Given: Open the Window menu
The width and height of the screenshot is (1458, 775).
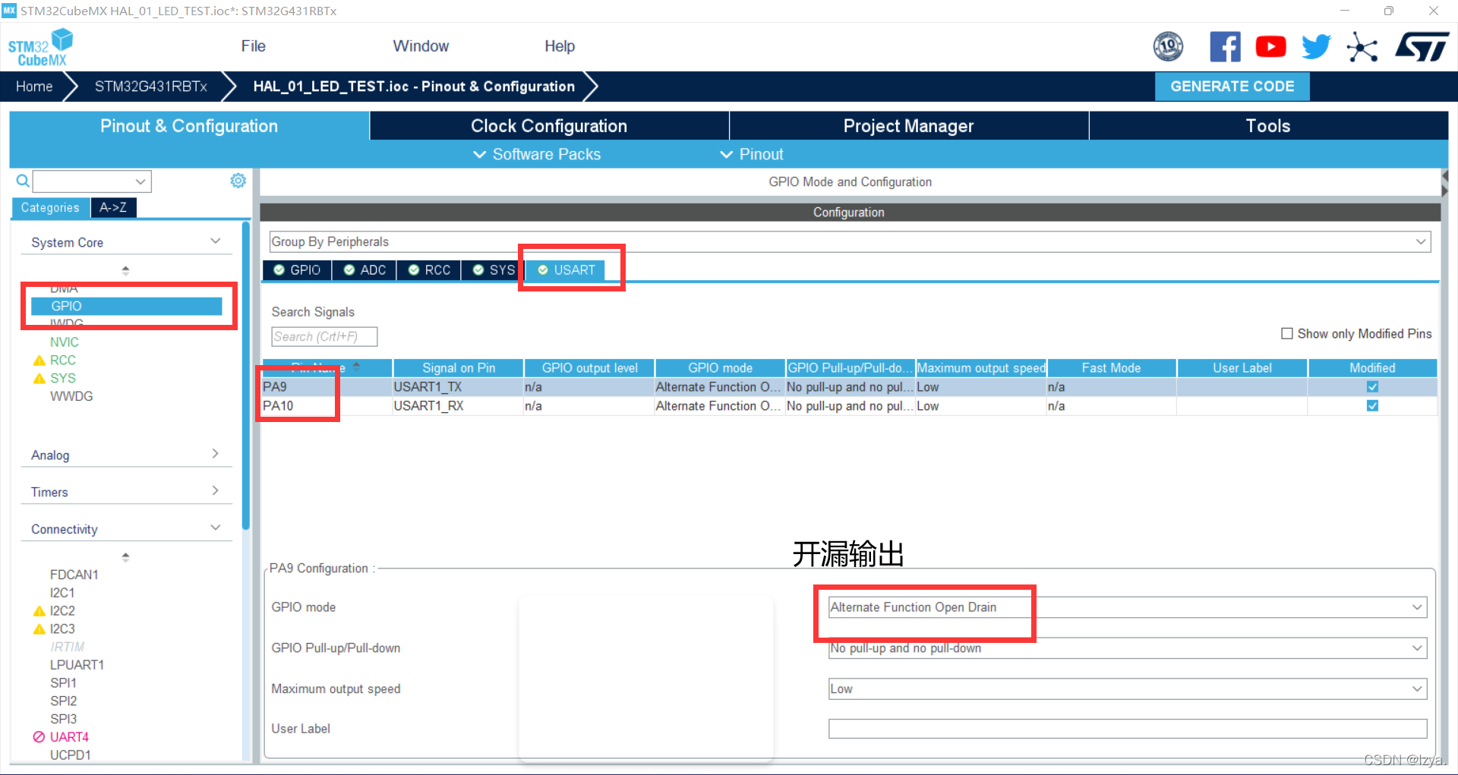Looking at the screenshot, I should [x=421, y=46].
